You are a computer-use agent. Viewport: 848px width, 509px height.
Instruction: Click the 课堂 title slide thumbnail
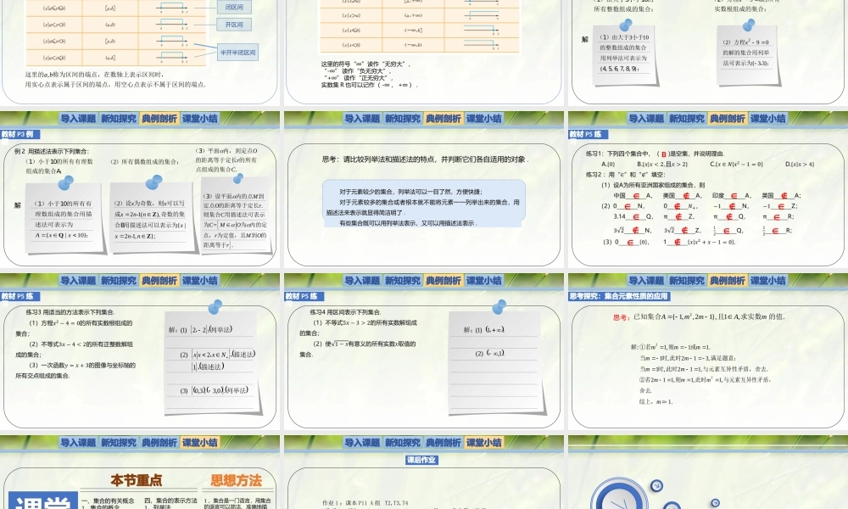(x=43, y=502)
